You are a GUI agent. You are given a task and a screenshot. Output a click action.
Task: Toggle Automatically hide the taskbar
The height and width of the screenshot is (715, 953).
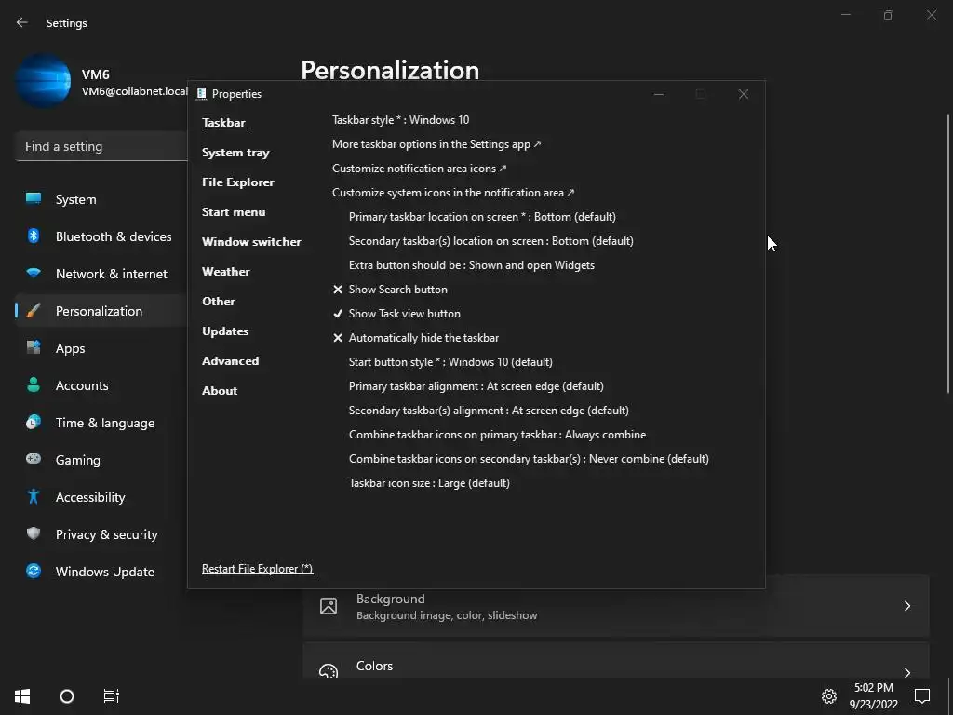pos(416,338)
